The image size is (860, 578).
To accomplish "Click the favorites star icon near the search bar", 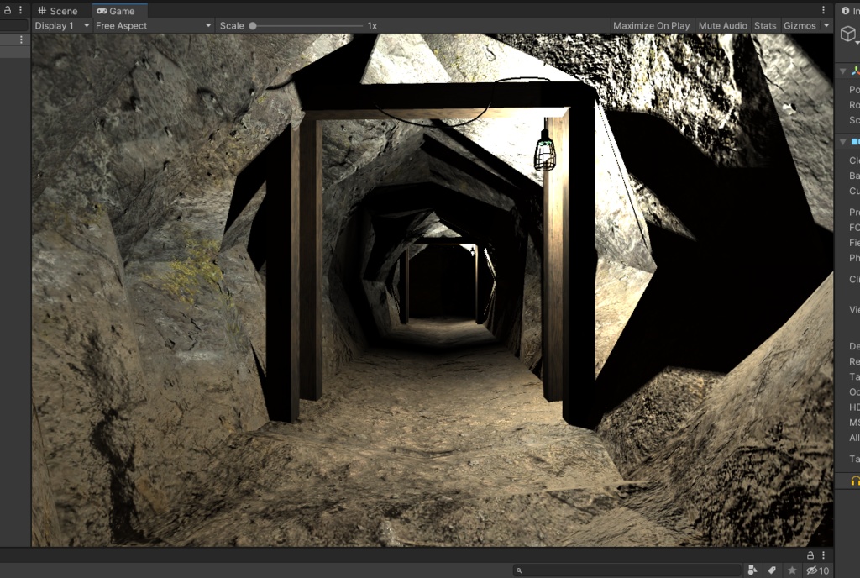I will tap(790, 570).
